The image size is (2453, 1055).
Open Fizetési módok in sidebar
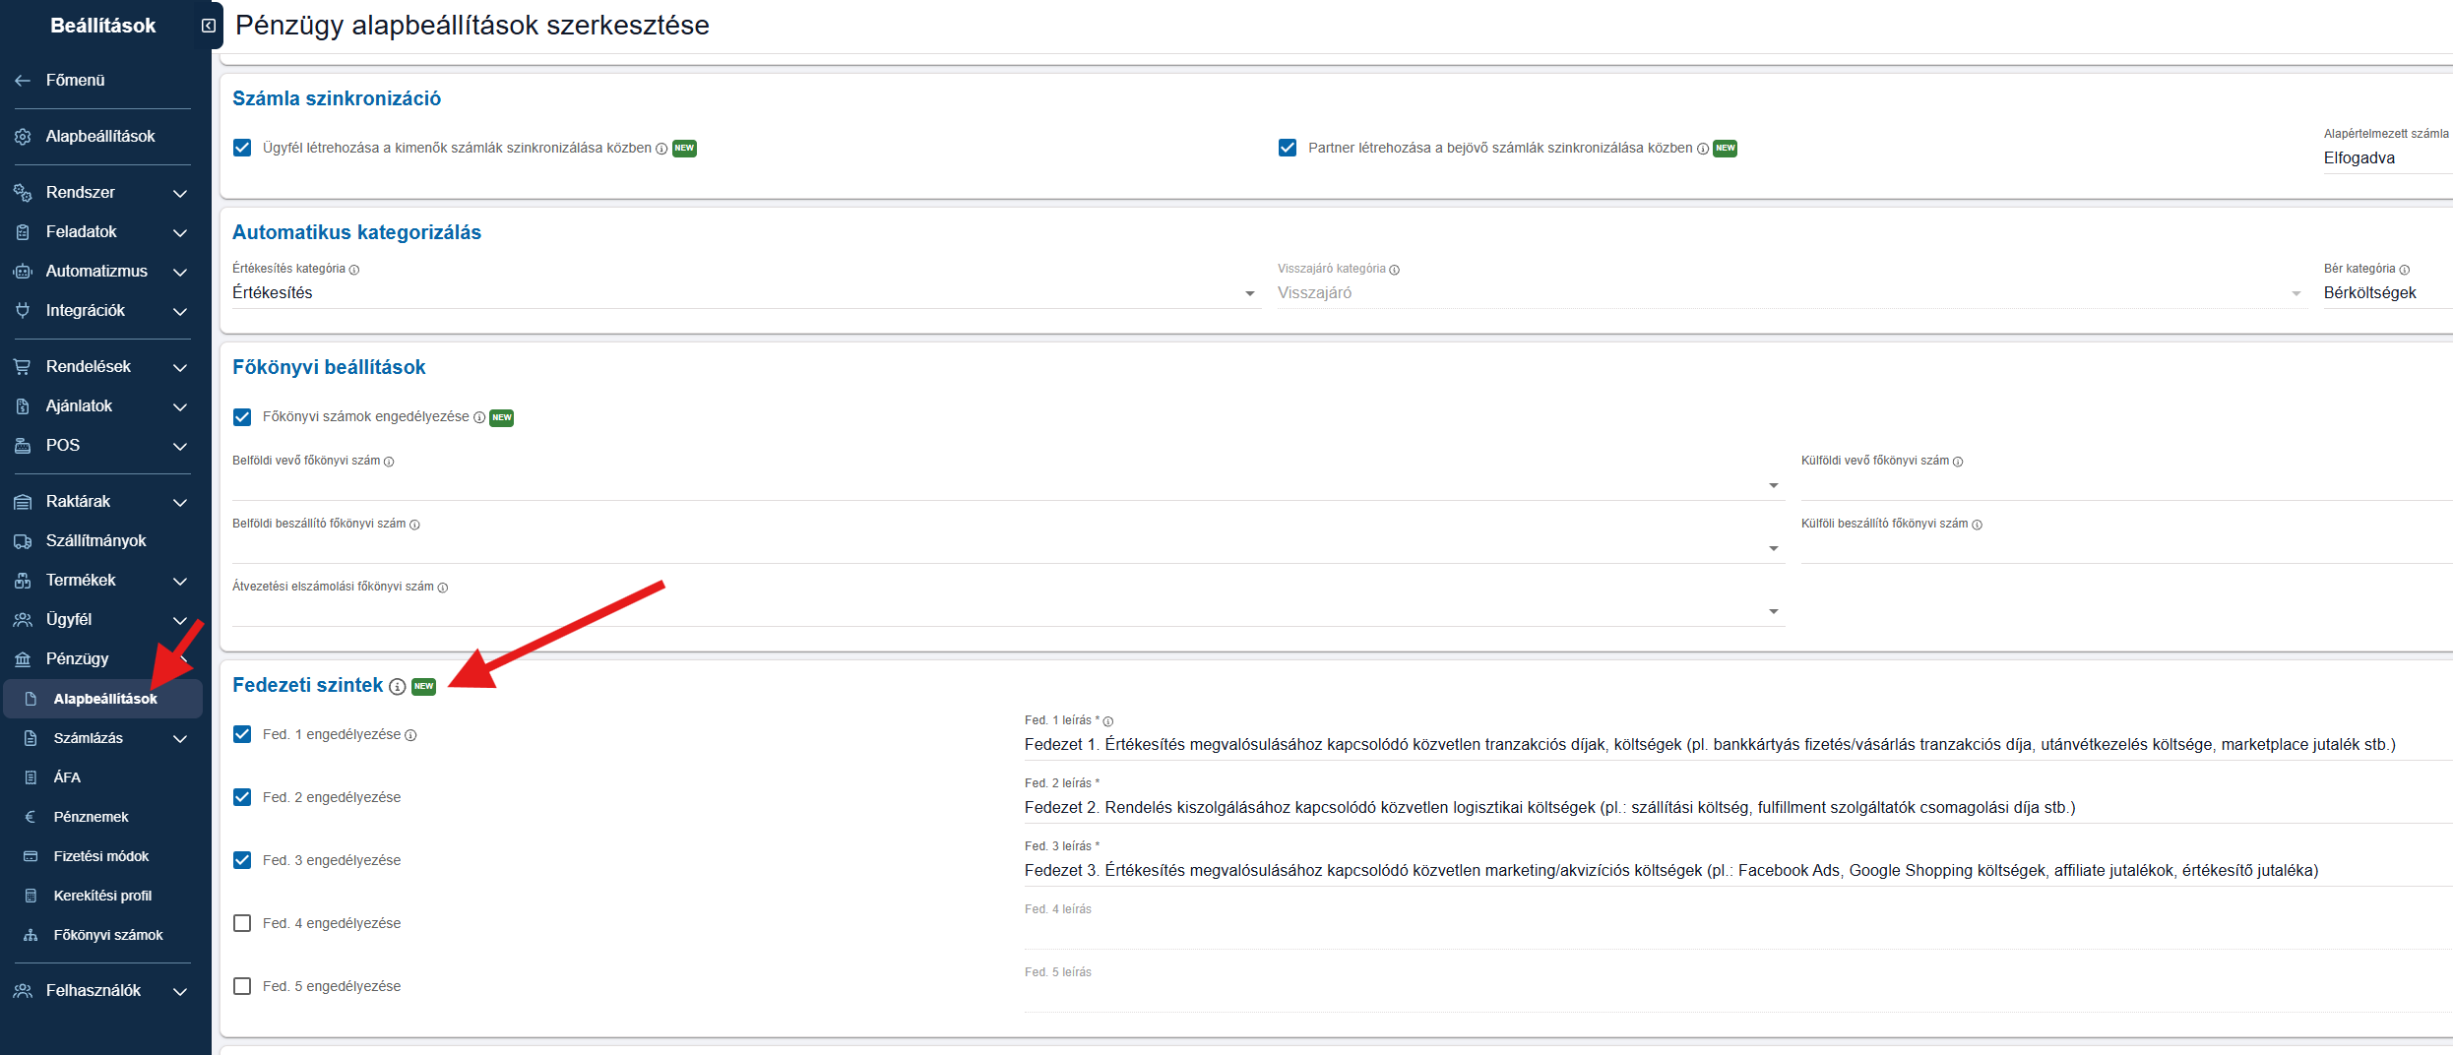click(100, 856)
